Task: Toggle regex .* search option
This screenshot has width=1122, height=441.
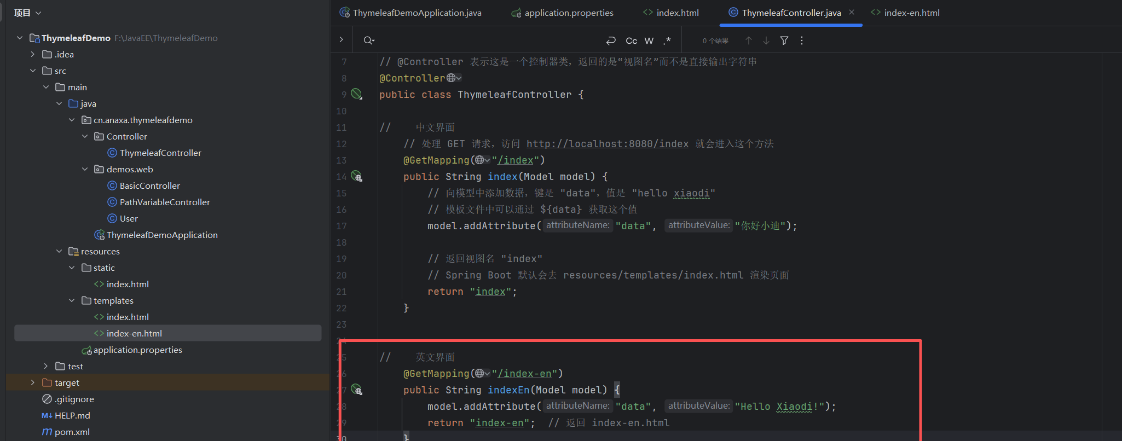Action: click(667, 40)
